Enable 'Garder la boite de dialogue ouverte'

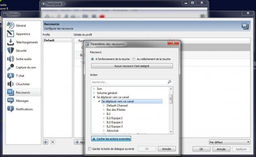90,149
